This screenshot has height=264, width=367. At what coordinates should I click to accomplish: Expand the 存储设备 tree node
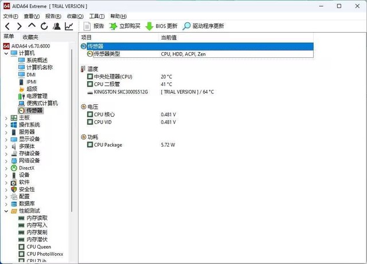(6, 154)
